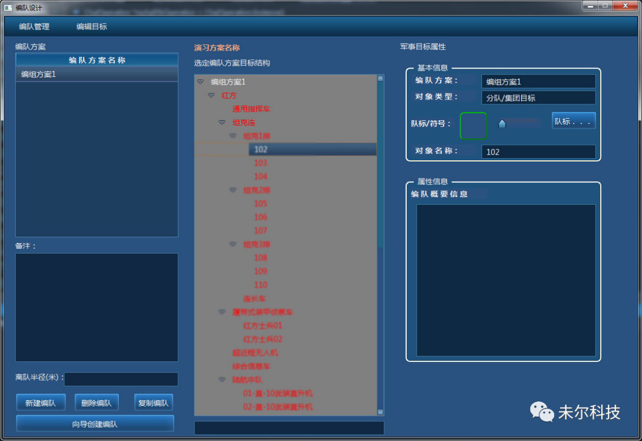Select the 通用指挥车 tree item

click(x=251, y=109)
